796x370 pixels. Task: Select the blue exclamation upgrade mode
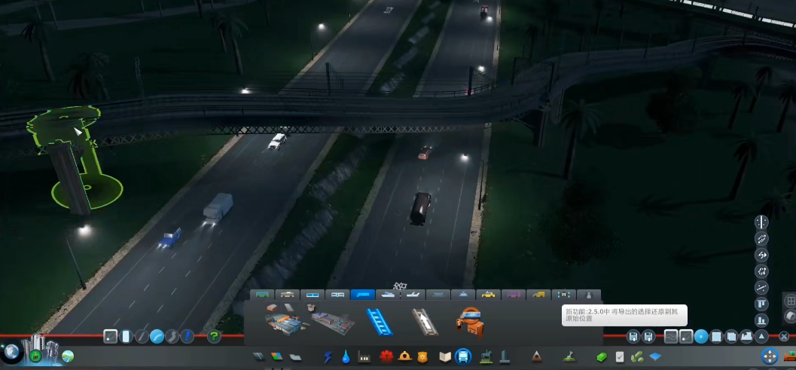(x=188, y=336)
